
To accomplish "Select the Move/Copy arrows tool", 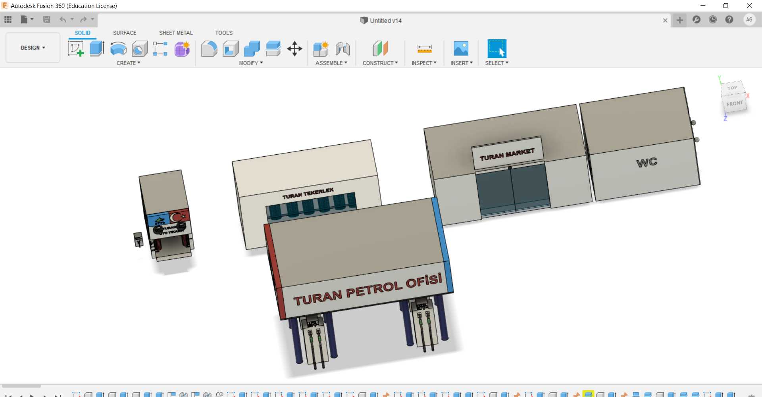I will pyautogui.click(x=295, y=49).
